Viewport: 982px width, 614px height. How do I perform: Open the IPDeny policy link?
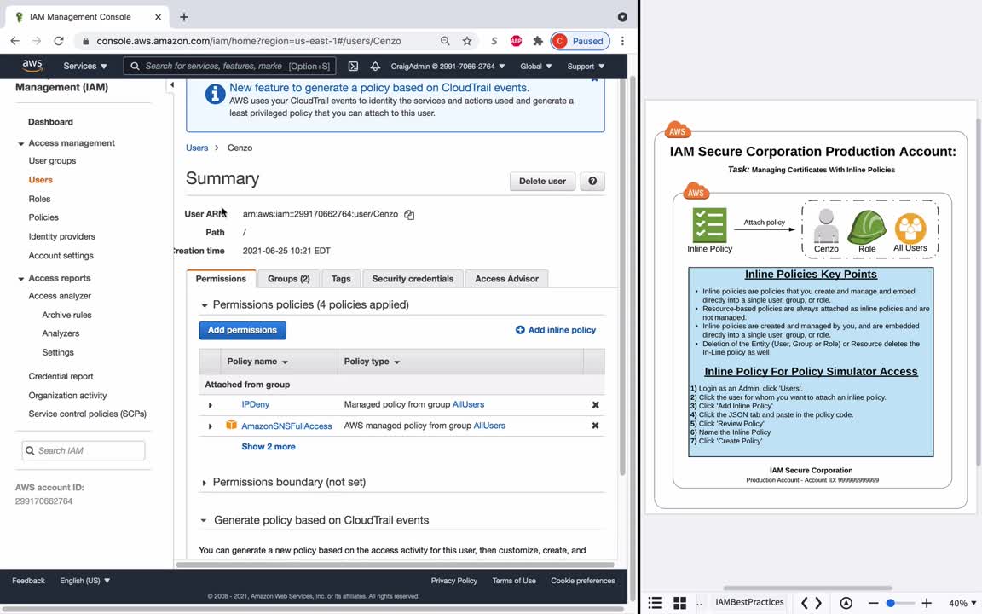pos(256,405)
